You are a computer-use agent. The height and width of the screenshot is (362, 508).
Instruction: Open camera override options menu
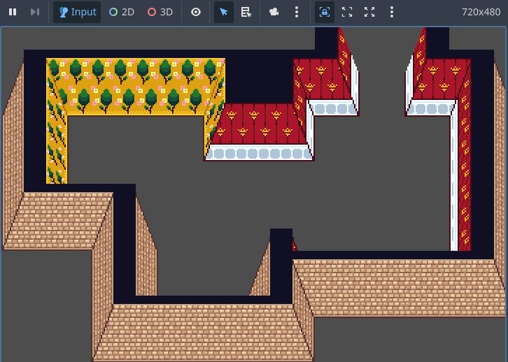[297, 12]
